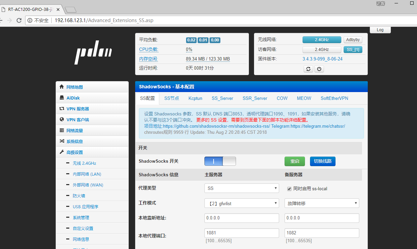Viewport: 417px width, 249px height.
Task: Click the backup server 0.0.0.0 address field
Action: pos(322,218)
